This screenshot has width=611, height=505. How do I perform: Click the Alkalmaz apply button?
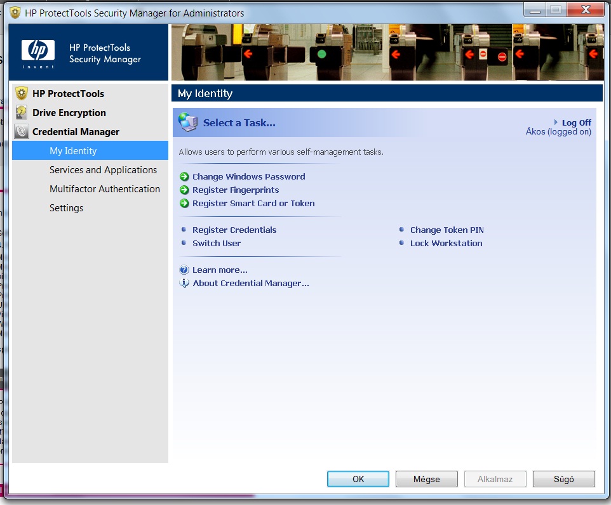[495, 479]
